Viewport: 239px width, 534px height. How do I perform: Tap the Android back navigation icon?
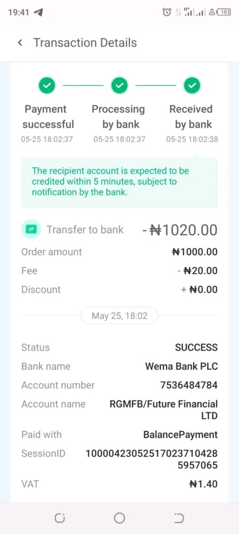[179, 518]
